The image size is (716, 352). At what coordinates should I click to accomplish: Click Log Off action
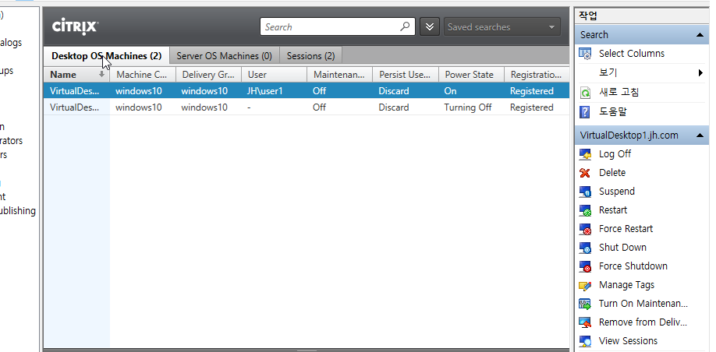(x=615, y=154)
